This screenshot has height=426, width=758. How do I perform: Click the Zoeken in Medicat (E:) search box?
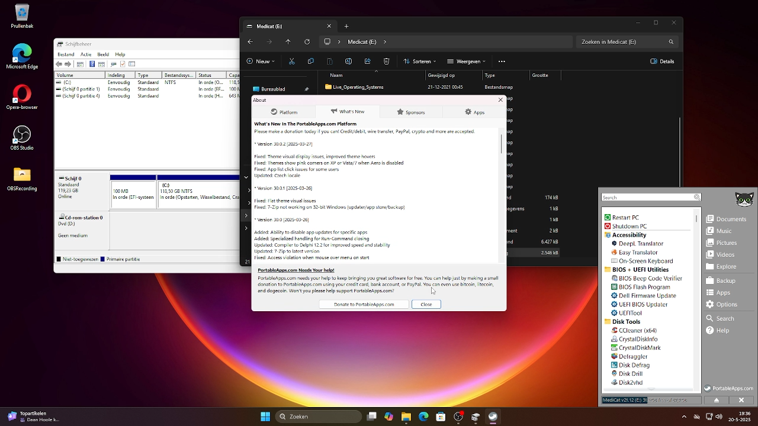pyautogui.click(x=627, y=41)
